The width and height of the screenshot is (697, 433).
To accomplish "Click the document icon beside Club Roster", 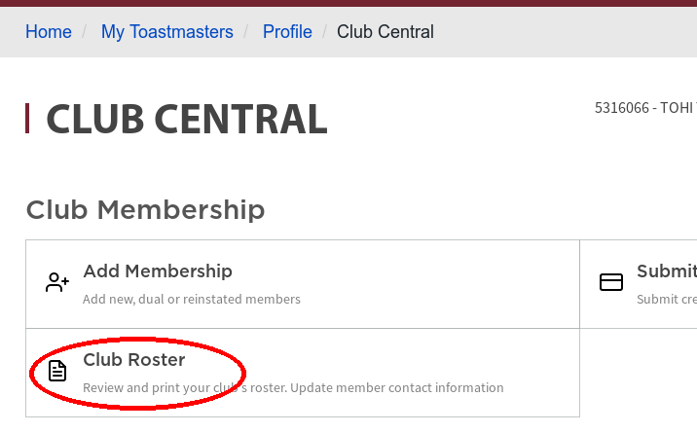I will 57,372.
